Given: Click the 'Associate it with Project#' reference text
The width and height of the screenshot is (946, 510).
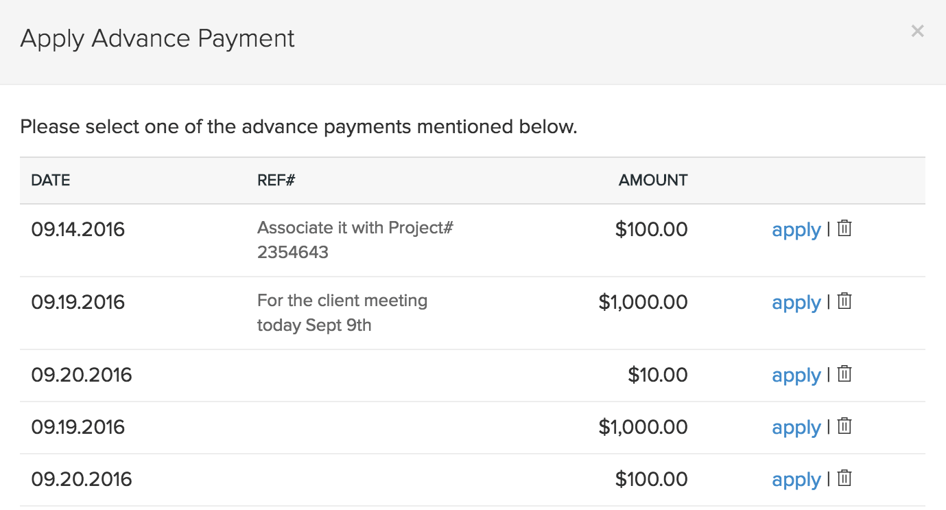Looking at the screenshot, I should 355,228.
